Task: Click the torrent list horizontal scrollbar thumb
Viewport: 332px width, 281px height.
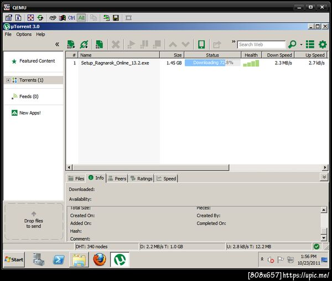Action: point(151,167)
